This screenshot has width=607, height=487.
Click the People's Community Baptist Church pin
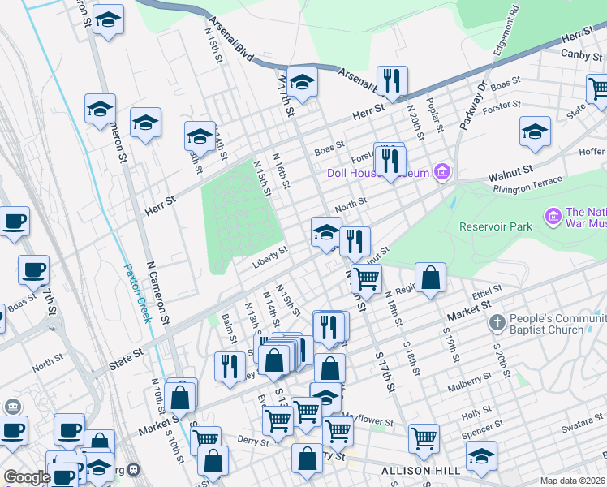[497, 322]
